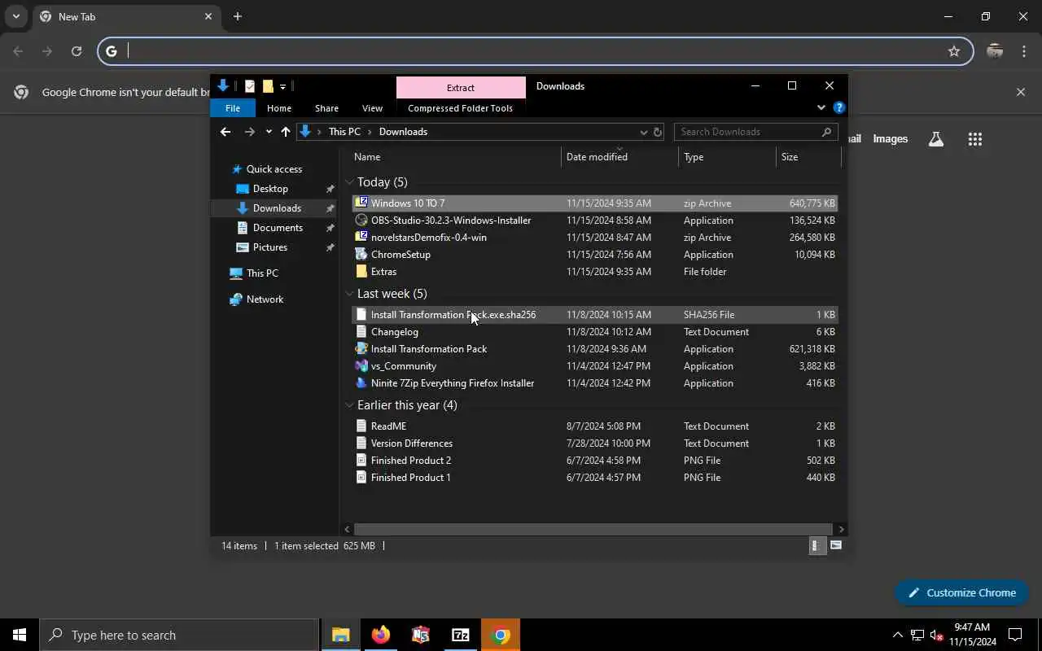
Task: Expand the ribbon with the chevron
Action: 821,107
